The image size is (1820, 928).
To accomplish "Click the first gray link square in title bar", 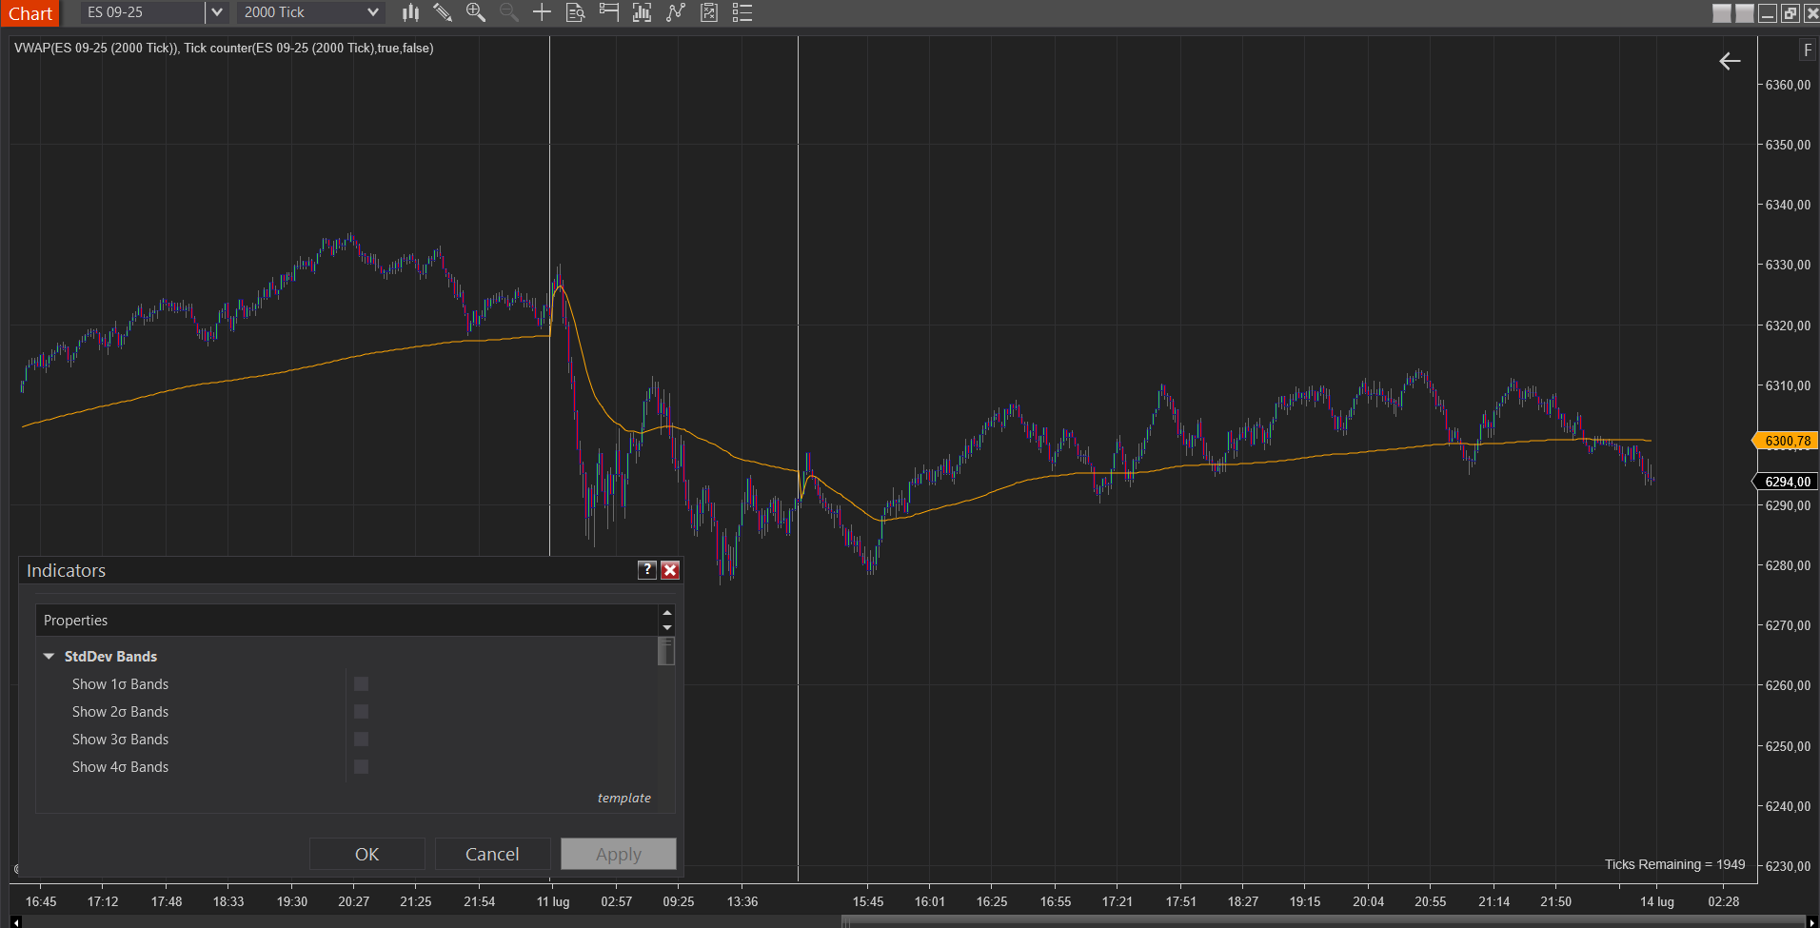I will [x=1722, y=13].
